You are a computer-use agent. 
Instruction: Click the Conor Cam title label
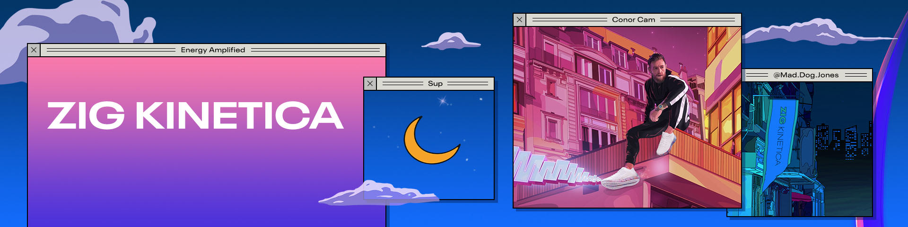click(633, 20)
